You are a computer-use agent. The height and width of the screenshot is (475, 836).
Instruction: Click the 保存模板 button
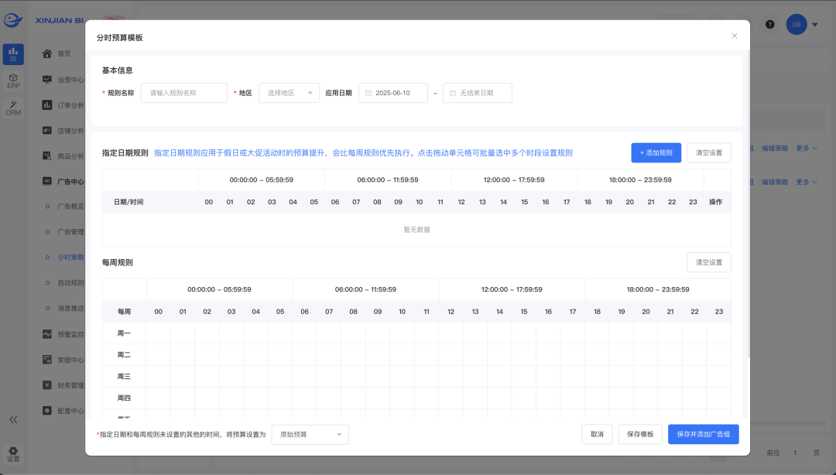(x=640, y=435)
